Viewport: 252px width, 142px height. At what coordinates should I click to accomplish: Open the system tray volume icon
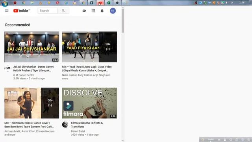227,3
